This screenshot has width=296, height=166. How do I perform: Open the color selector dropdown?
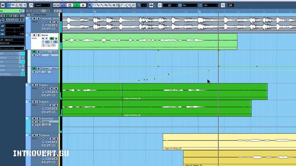(x=231, y=5)
